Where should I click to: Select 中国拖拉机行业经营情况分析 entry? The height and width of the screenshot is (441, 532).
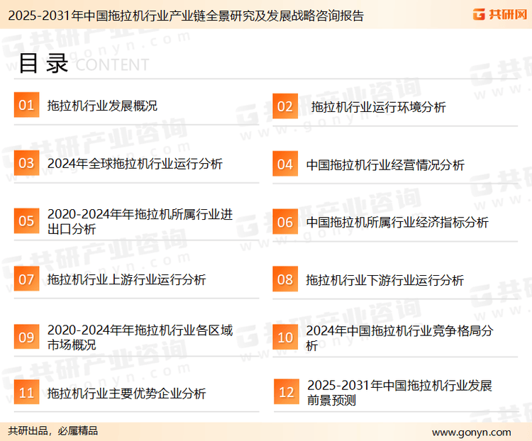[385, 164]
